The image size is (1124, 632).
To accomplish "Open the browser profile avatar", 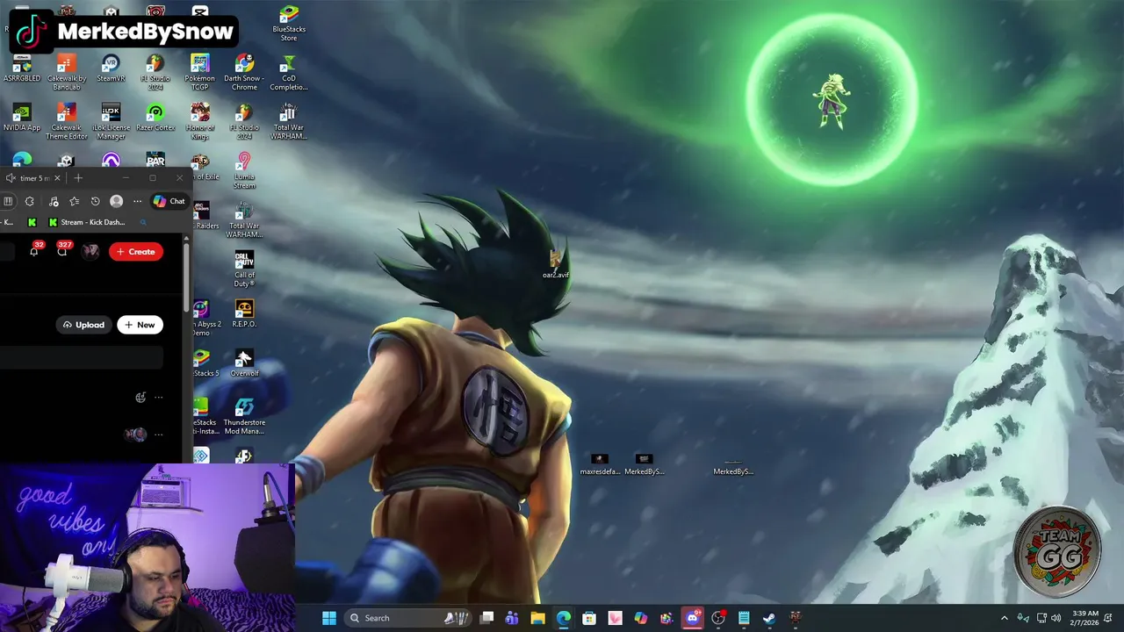I will [x=116, y=201].
